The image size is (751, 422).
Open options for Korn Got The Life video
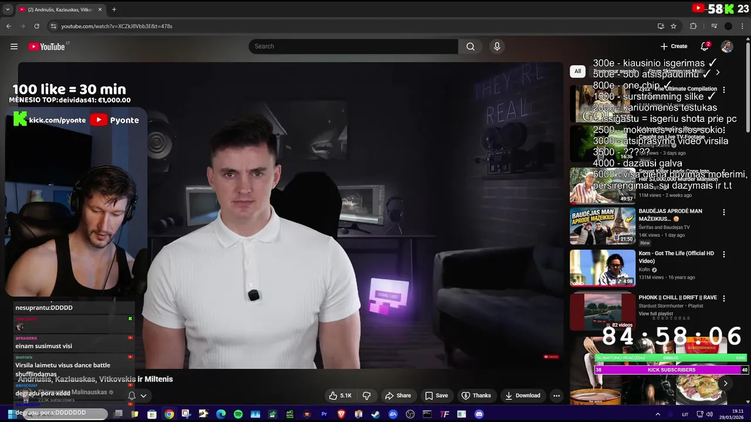pos(723,254)
